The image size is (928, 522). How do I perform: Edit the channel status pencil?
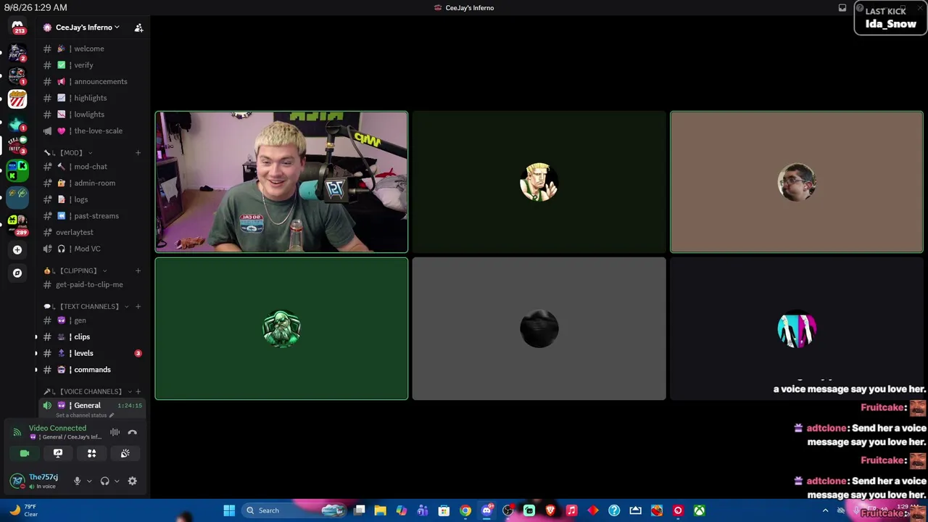(111, 415)
